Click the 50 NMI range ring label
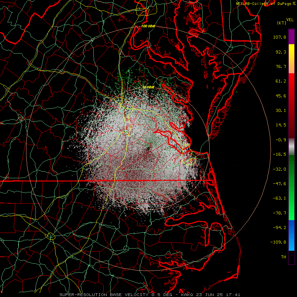 [148, 87]
